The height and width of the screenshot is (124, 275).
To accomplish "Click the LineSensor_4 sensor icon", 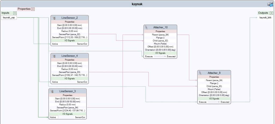I will pyautogui.click(x=55, y=56).
